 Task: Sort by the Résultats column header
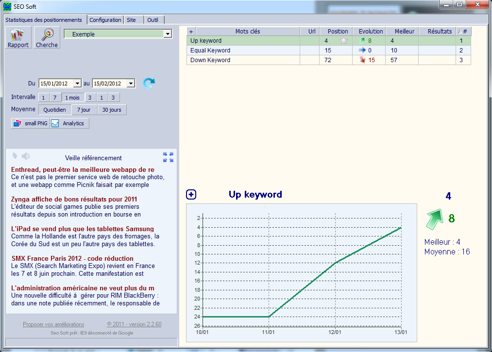pyautogui.click(x=437, y=32)
